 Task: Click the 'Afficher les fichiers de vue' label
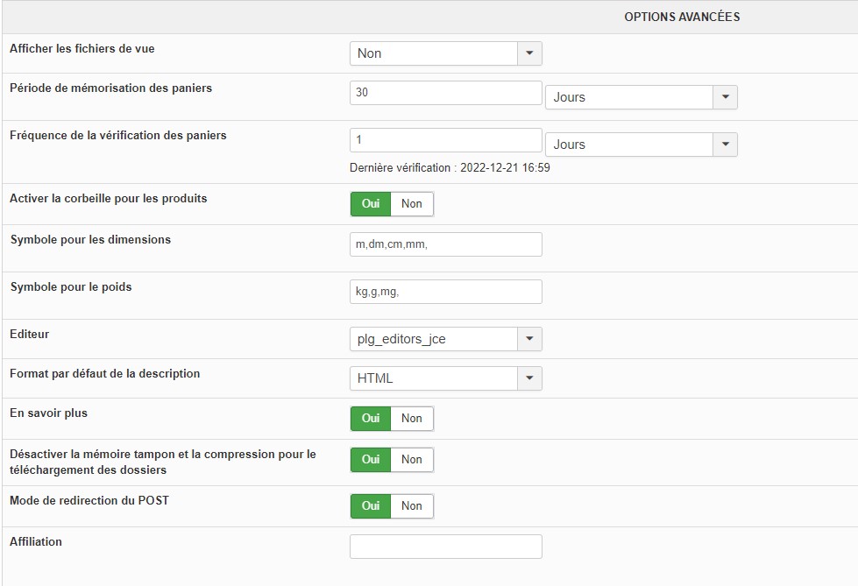[x=82, y=49]
